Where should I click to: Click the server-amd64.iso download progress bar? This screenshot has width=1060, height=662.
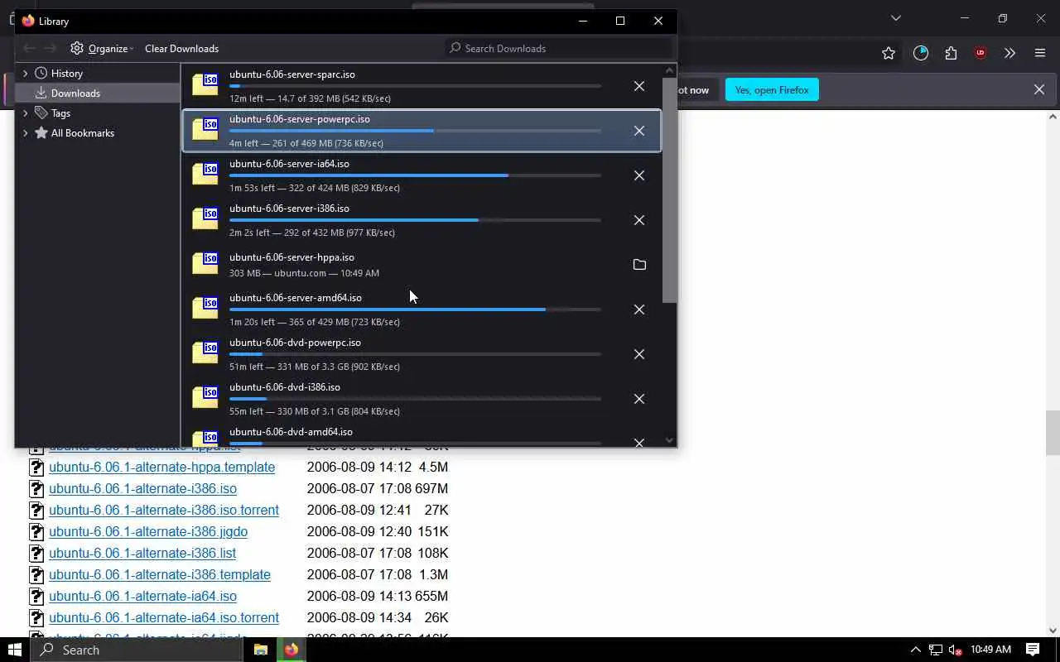pyautogui.click(x=415, y=309)
